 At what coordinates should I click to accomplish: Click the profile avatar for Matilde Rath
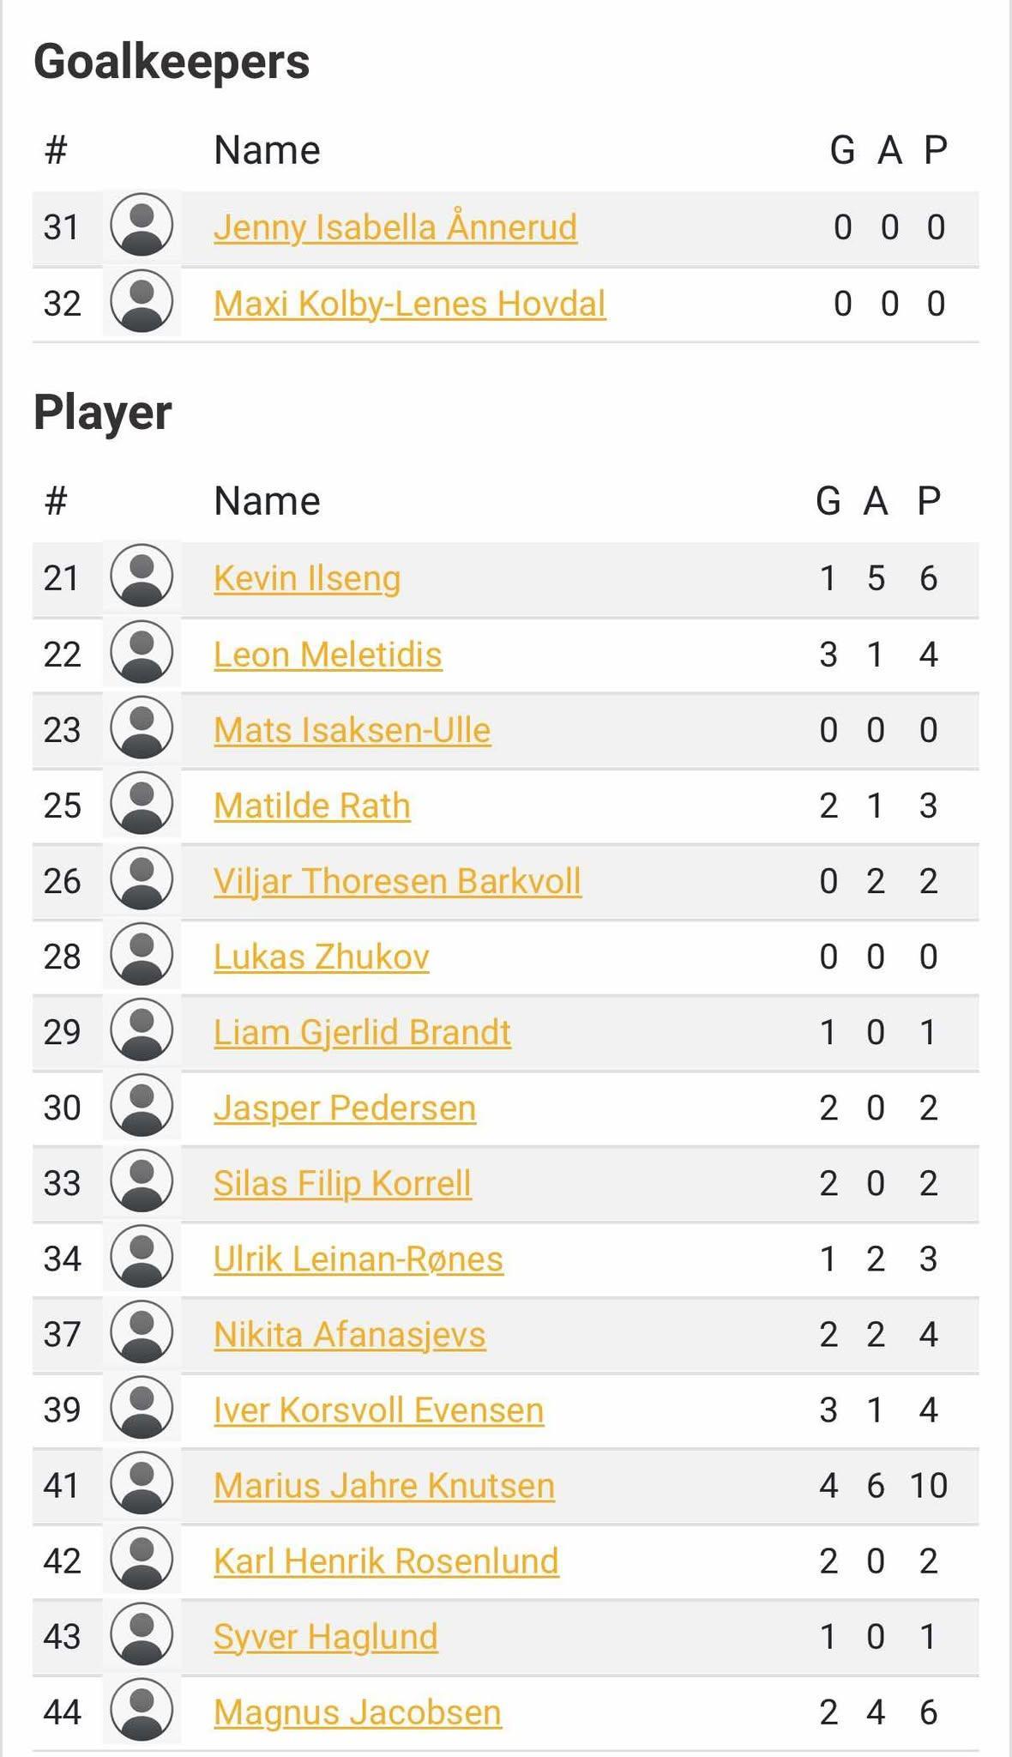pos(142,804)
